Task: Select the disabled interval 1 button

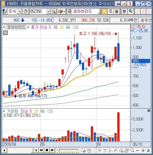Action: [137, 11]
